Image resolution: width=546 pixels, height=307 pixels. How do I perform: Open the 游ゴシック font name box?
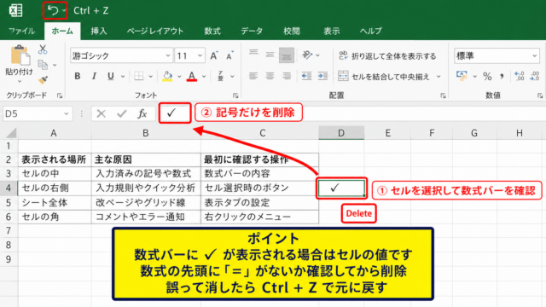121,55
